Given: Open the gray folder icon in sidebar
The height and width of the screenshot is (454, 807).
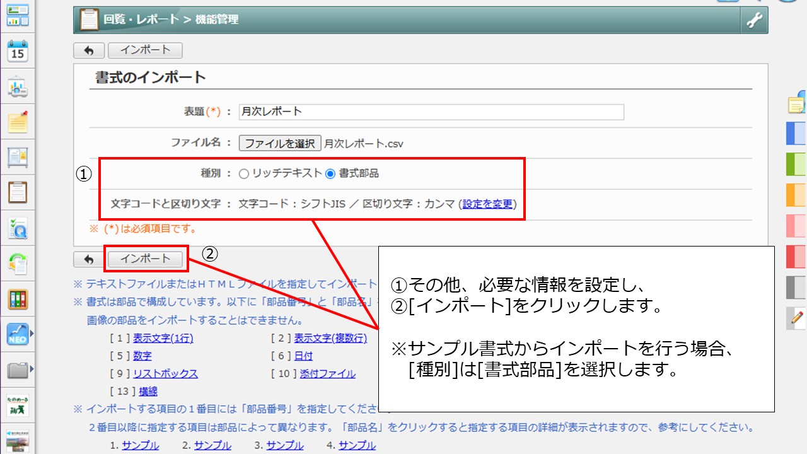Looking at the screenshot, I should [x=18, y=370].
